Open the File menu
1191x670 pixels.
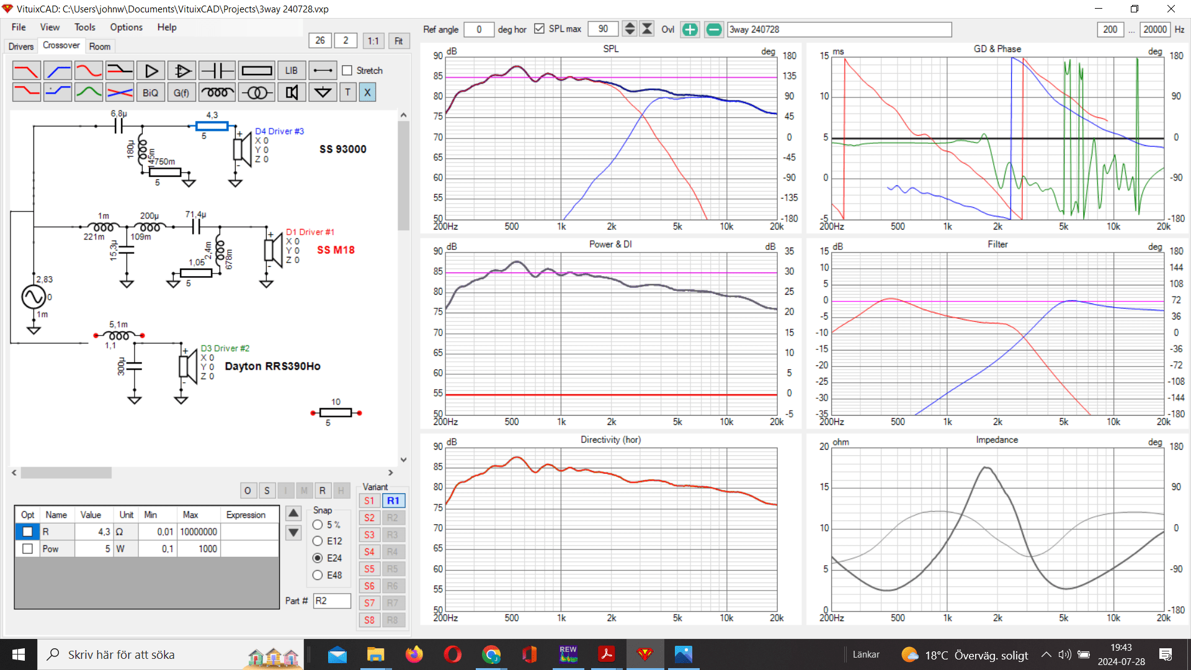(x=19, y=27)
